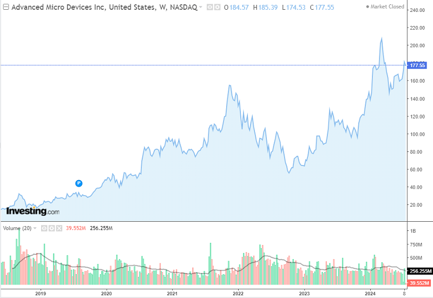Click the 177.55 current price label
The height and width of the screenshot is (298, 433).
(x=418, y=65)
